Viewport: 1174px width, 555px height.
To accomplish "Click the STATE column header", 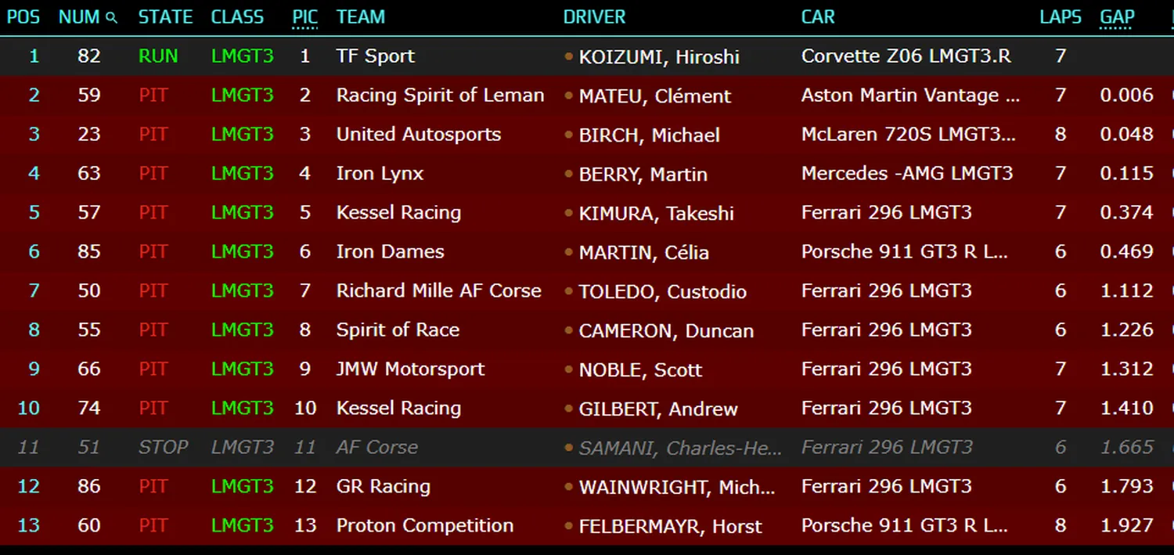I will click(x=165, y=17).
